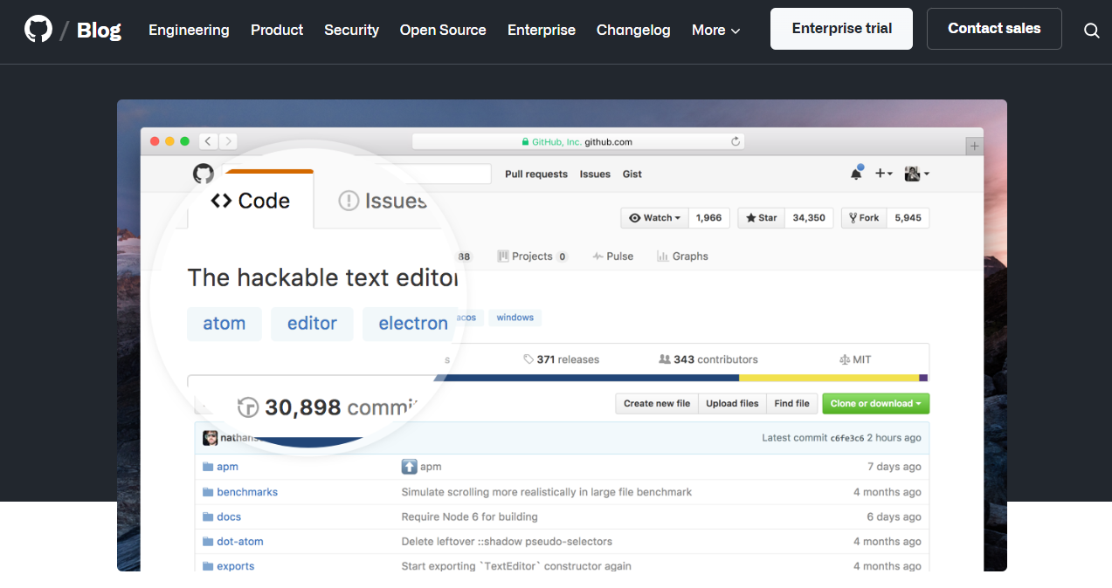
Task: Switch to the Issues tab
Action: pyautogui.click(x=382, y=200)
